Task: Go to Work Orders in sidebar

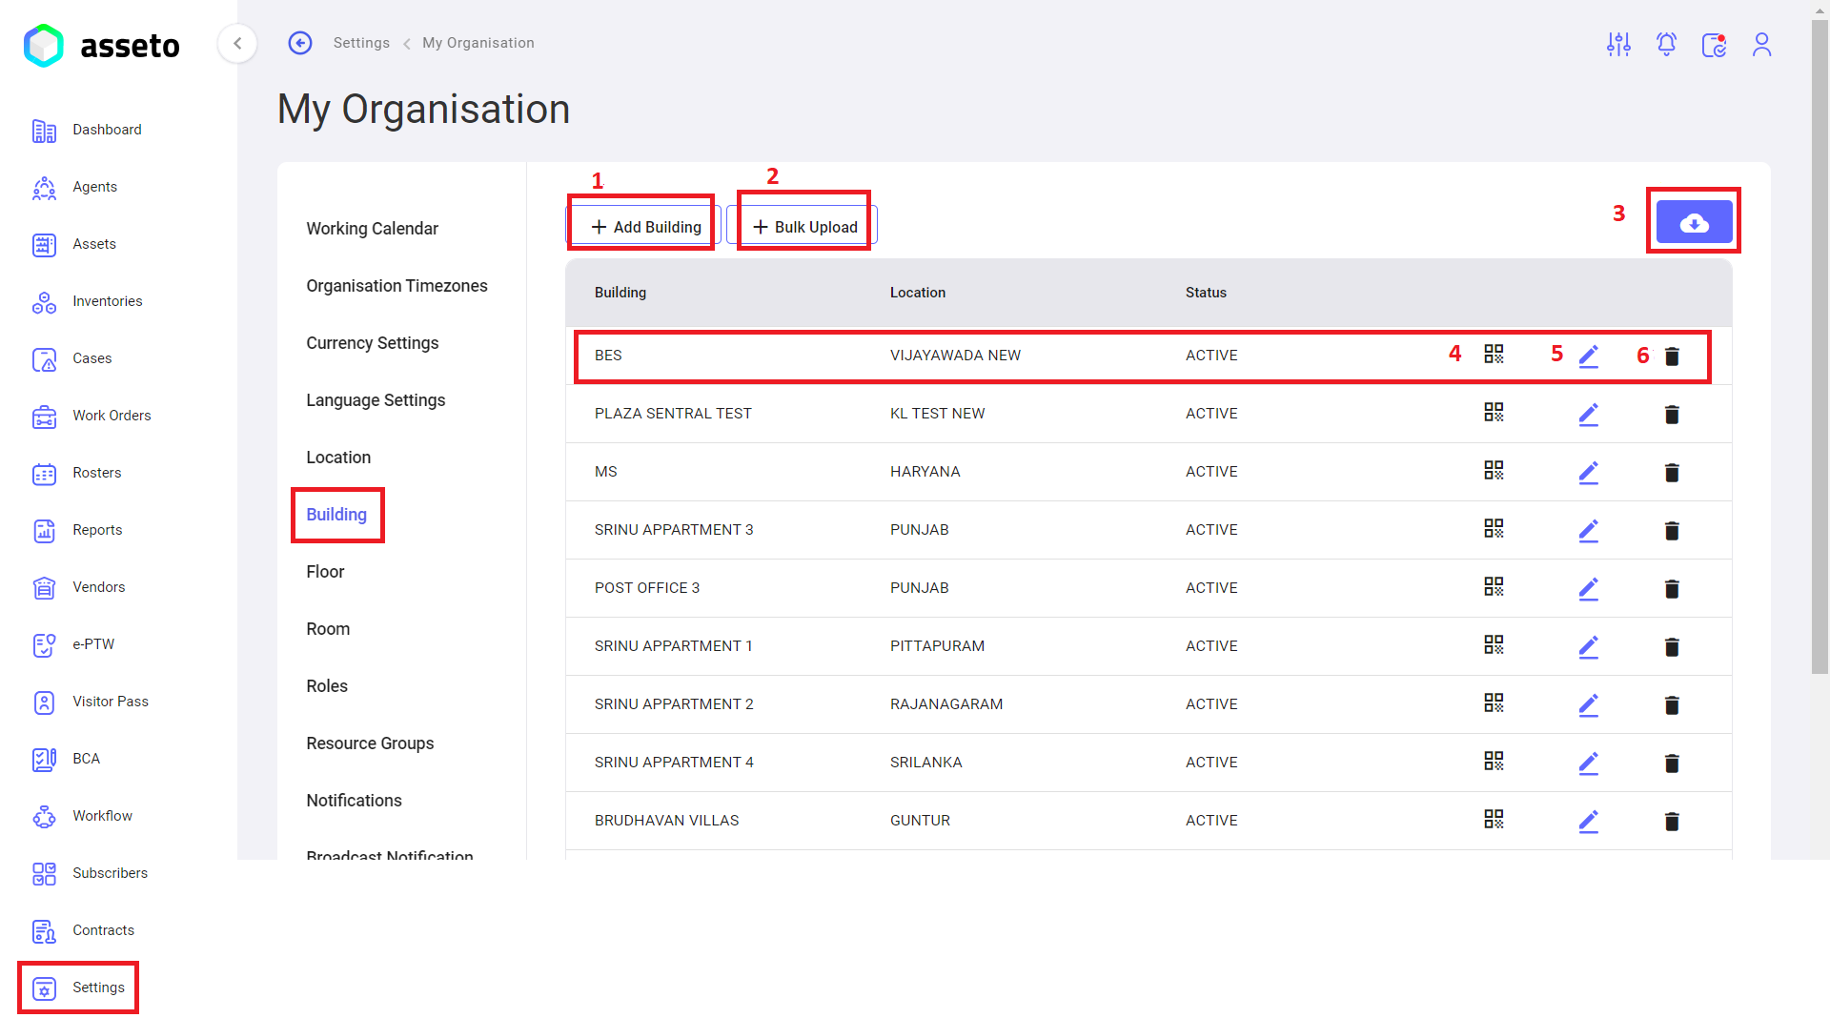Action: [x=112, y=416]
